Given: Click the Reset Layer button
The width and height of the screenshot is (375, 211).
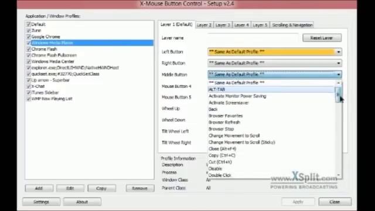Looking at the screenshot, I should click(322, 38).
